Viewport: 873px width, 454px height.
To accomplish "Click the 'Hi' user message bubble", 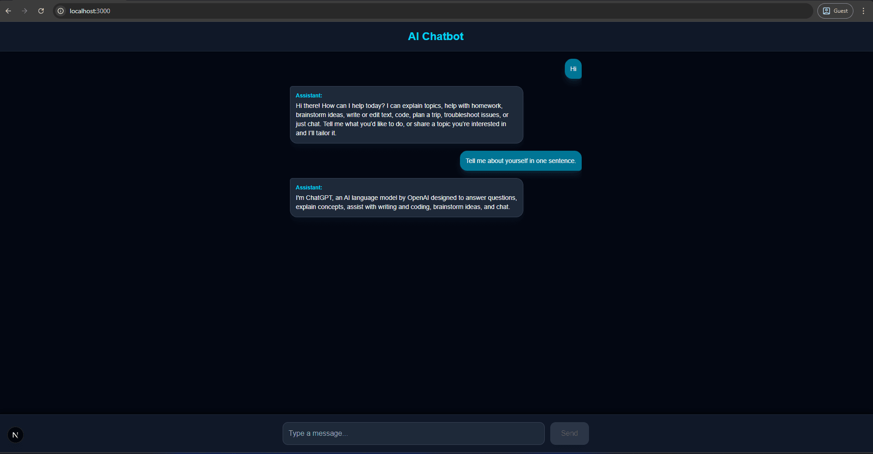I will point(573,69).
